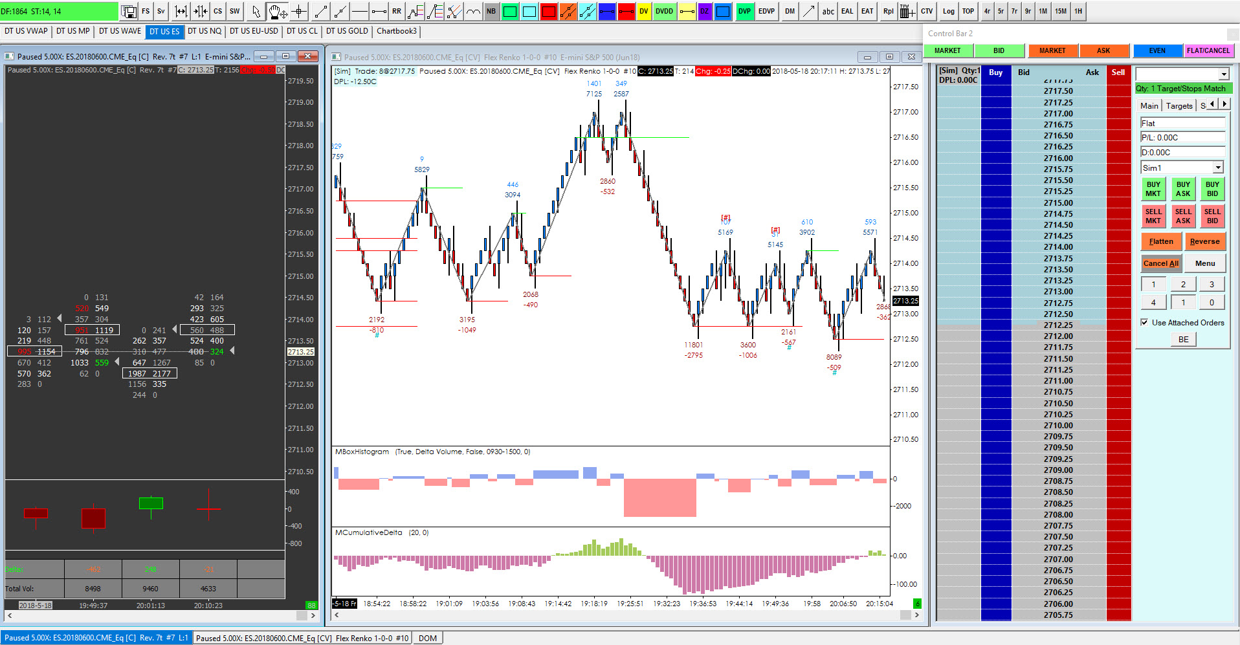Image resolution: width=1240 pixels, height=645 pixels.
Task: Click the left chart scrollbar left arrow
Action: click(x=9, y=615)
